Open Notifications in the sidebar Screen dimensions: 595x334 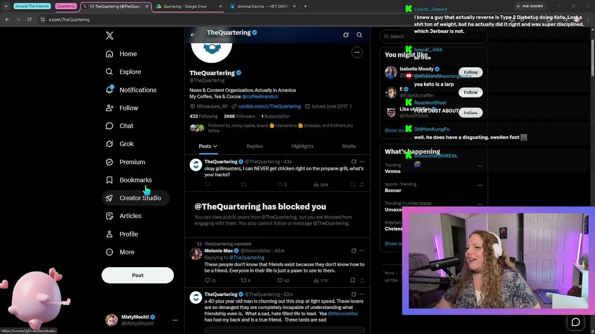(131, 90)
